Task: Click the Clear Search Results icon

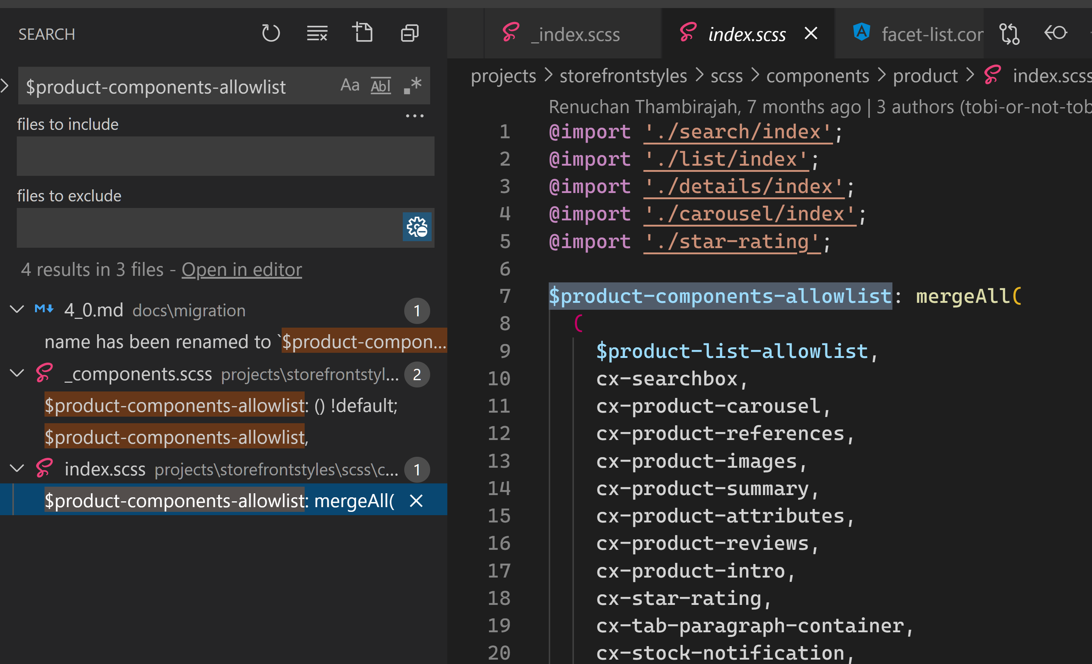Action: coord(317,33)
